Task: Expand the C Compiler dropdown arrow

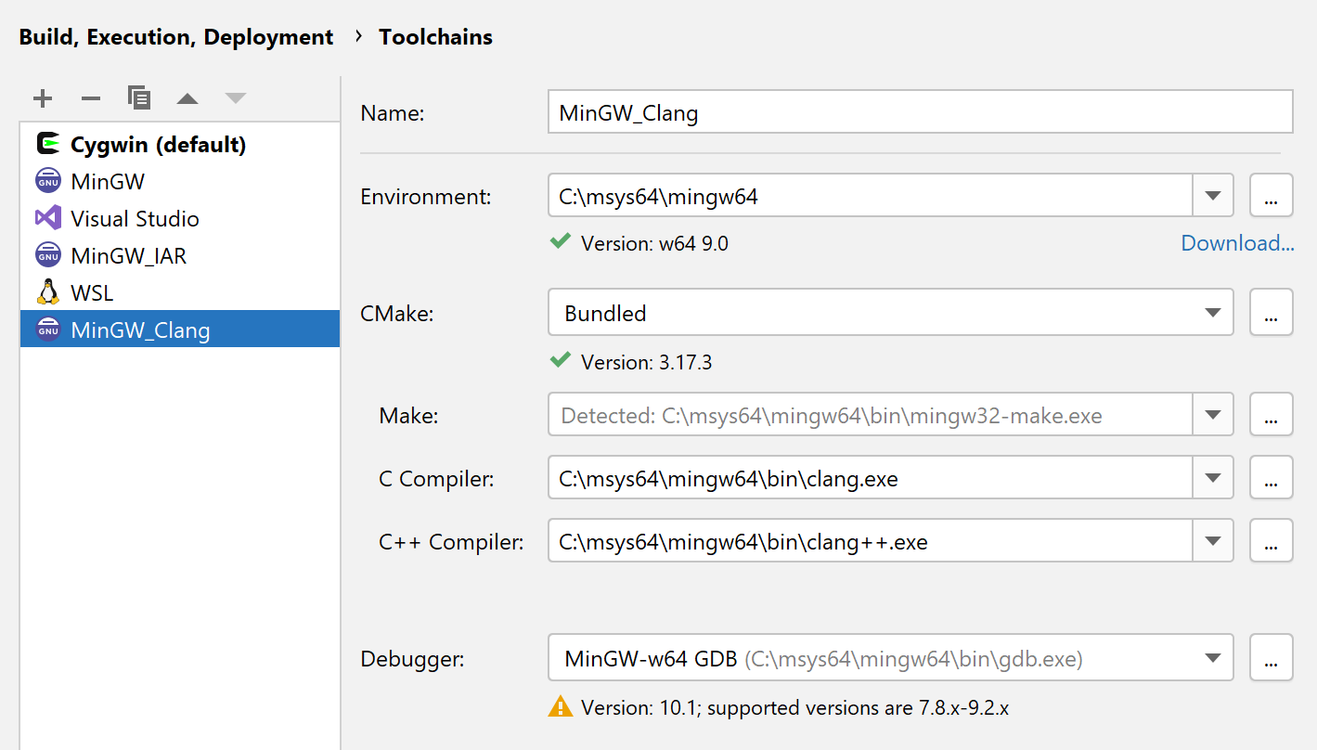Action: 1212,478
